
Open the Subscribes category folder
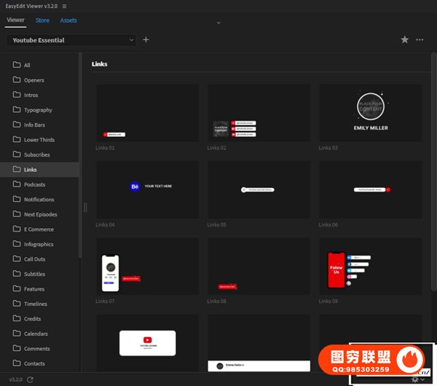pyautogui.click(x=36, y=154)
